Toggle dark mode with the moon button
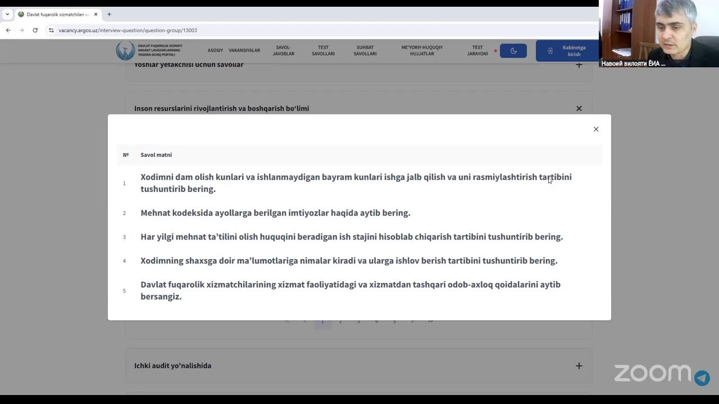This screenshot has height=404, width=719. [x=513, y=50]
